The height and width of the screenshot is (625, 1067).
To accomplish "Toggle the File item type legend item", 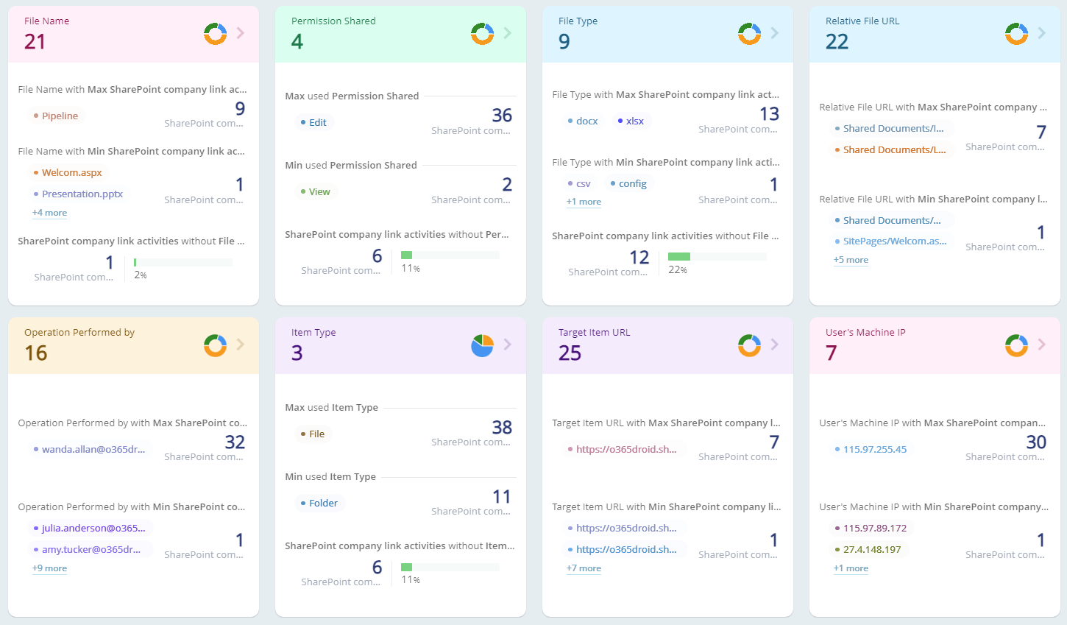I will pyautogui.click(x=313, y=434).
